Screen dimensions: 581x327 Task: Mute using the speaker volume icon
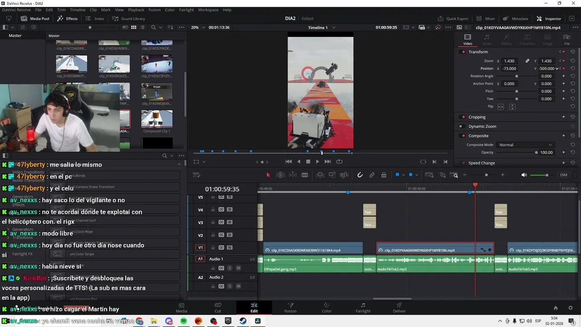(524, 175)
